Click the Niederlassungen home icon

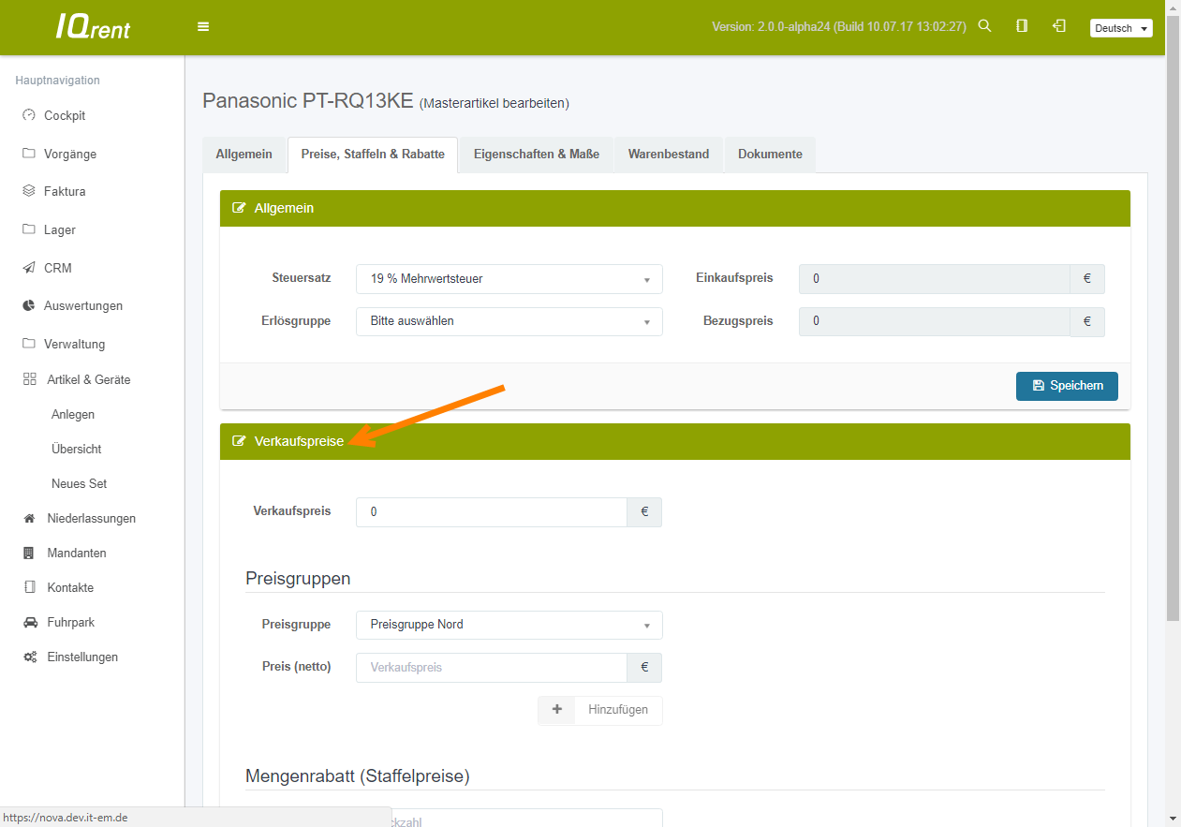point(29,518)
